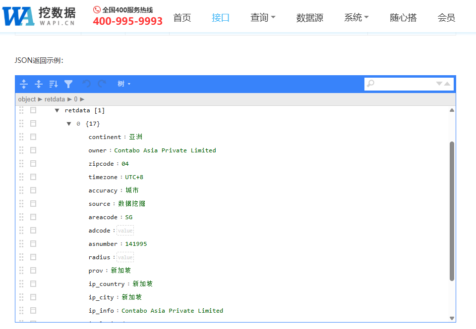Viewport: 476px width, 329px height.
Task: Click the sort contents icon
Action: click(54, 84)
